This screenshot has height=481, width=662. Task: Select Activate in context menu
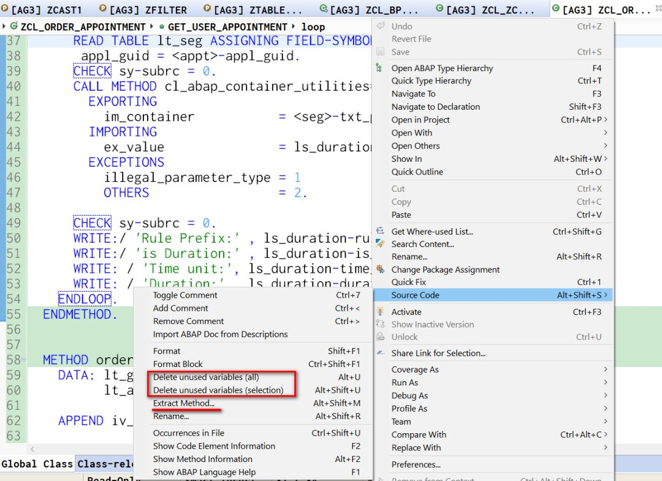(493, 312)
